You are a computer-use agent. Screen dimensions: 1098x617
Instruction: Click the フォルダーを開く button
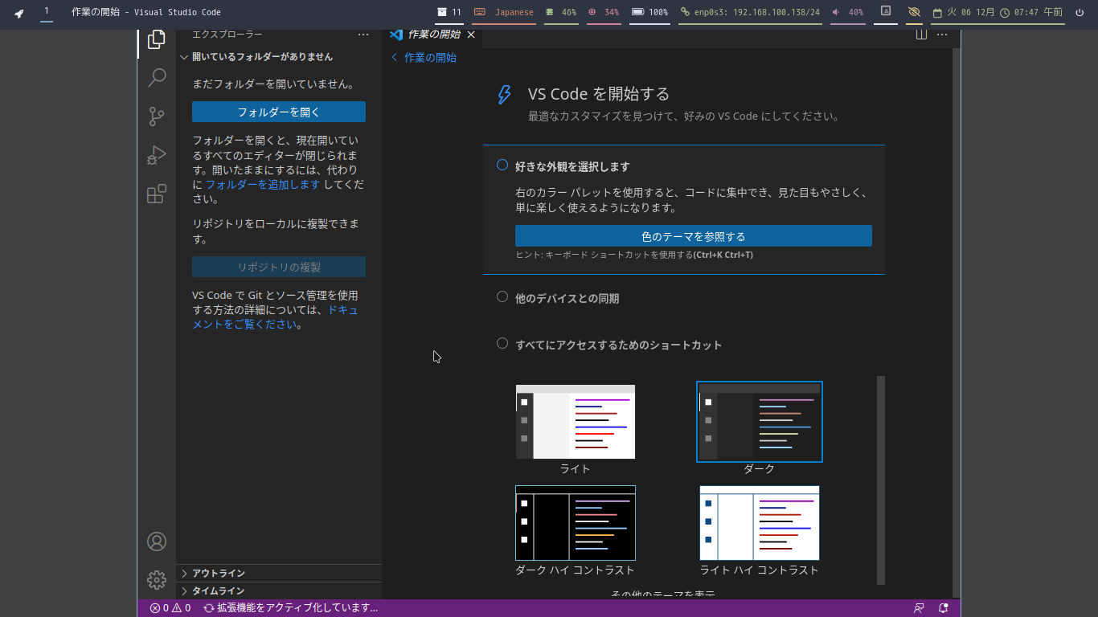coord(279,112)
